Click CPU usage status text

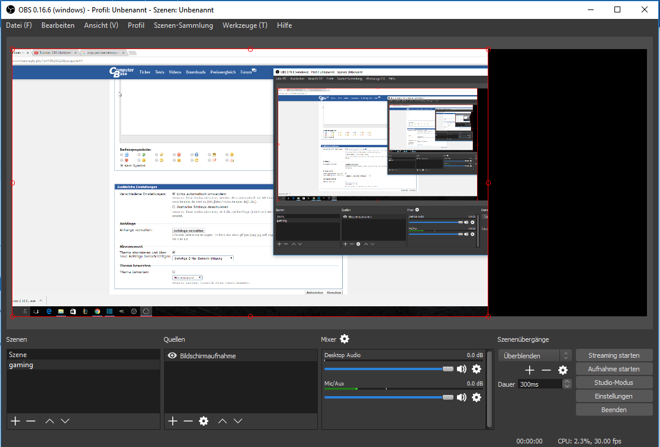pyautogui.click(x=590, y=441)
